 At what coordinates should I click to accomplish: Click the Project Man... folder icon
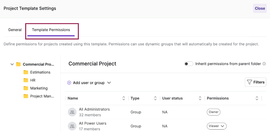pos(26,96)
